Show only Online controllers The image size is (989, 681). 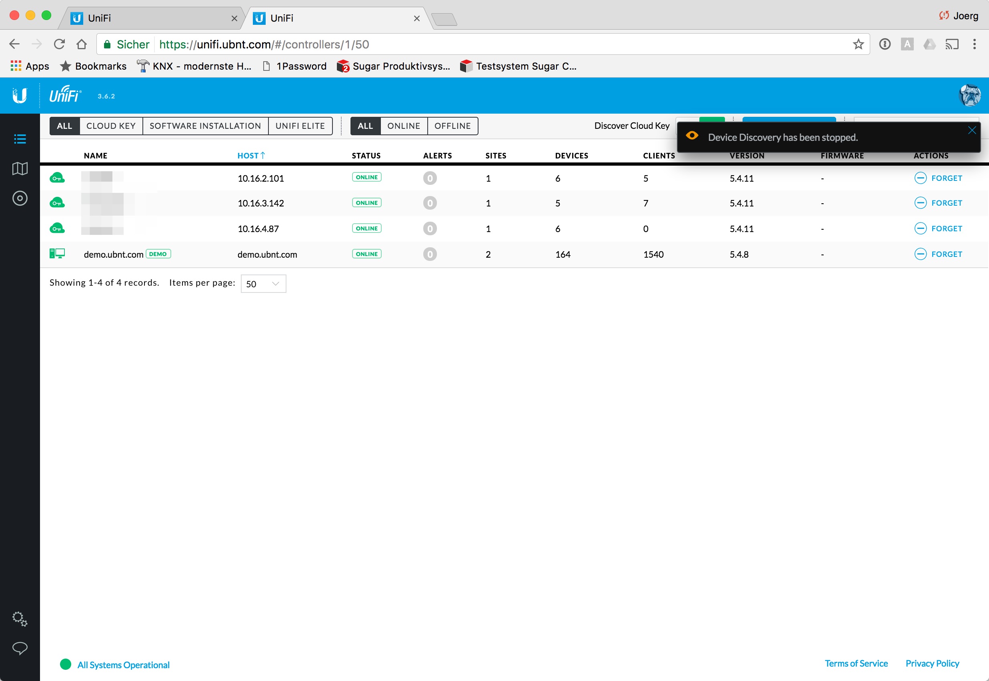pyautogui.click(x=404, y=126)
